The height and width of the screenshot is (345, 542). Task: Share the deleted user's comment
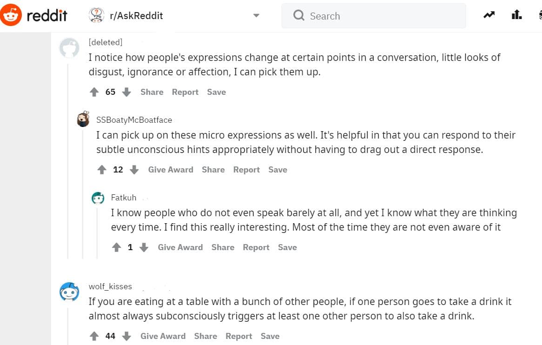click(x=152, y=92)
